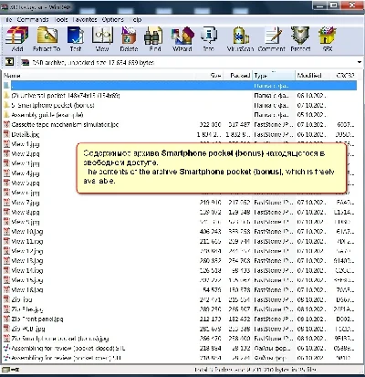365x377 pixels.
Task: Click the SFX toolbar icon
Action: pyautogui.click(x=328, y=39)
